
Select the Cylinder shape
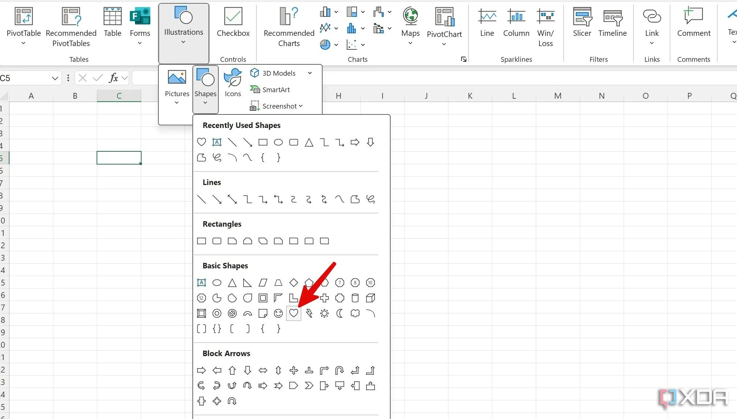point(355,298)
